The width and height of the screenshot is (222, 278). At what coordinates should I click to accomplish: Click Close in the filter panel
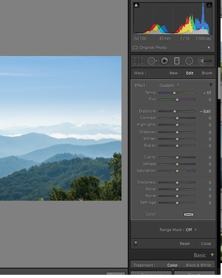[x=206, y=244]
